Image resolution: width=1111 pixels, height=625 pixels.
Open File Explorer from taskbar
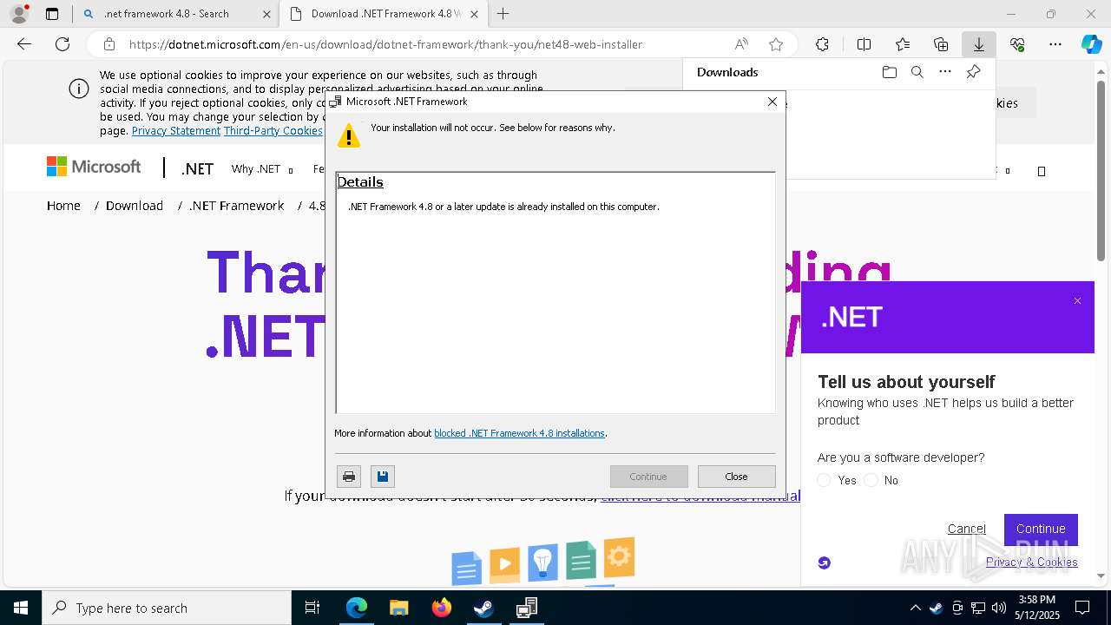[398, 608]
